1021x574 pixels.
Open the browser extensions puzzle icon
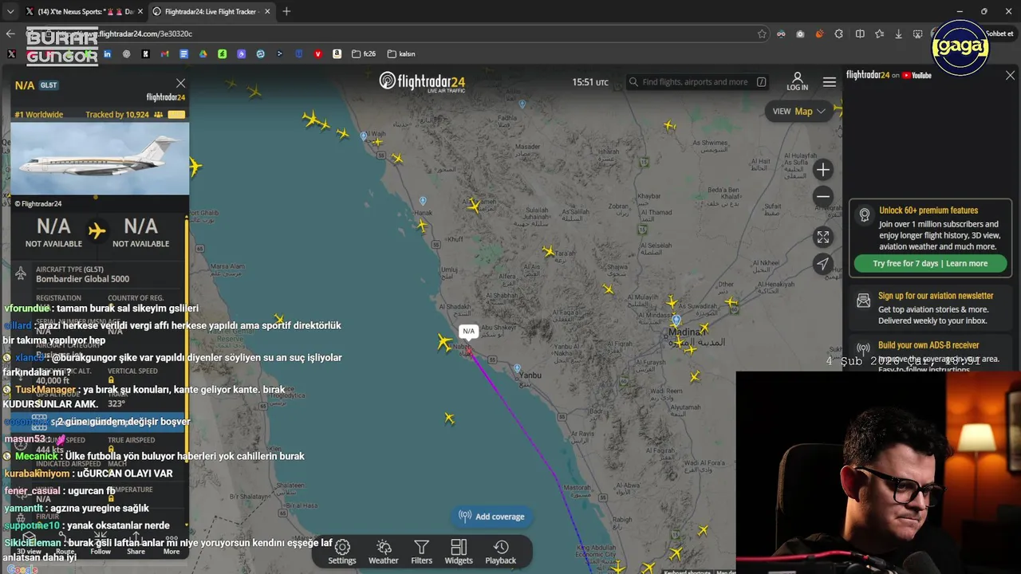point(839,33)
